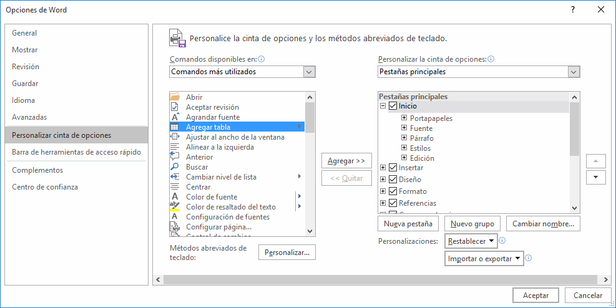
Task: Expand the Portapapeles group
Action: click(404, 118)
